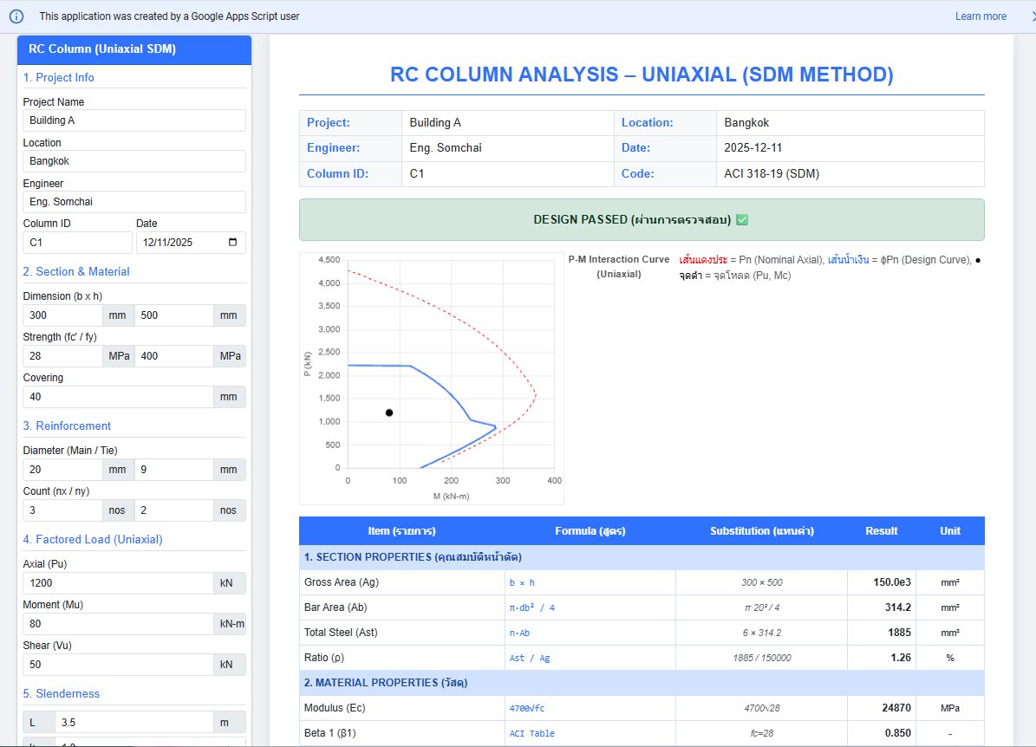
Task: Open the calendar picker icon in the Date field
Action: (232, 243)
